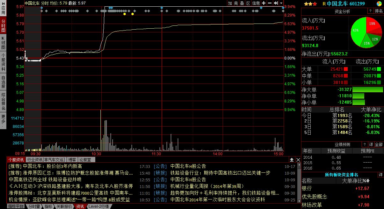
Task: Open report 机械行业量化周报（2014年第39周）
Action: [207, 186]
